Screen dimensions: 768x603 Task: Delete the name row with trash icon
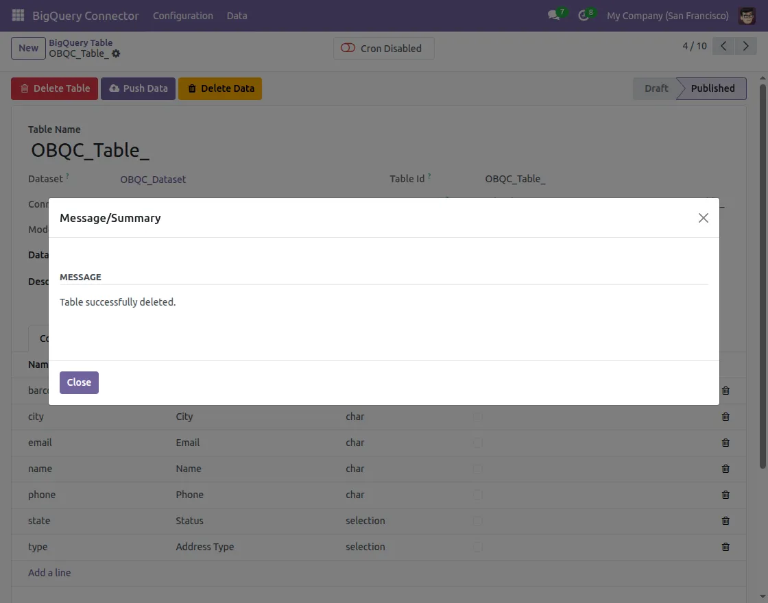pos(725,469)
